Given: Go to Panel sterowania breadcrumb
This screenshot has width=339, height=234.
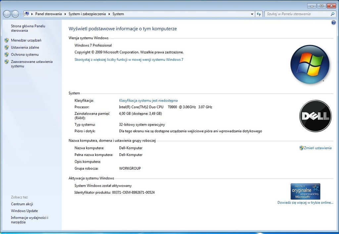Looking at the screenshot, I should 48,14.
